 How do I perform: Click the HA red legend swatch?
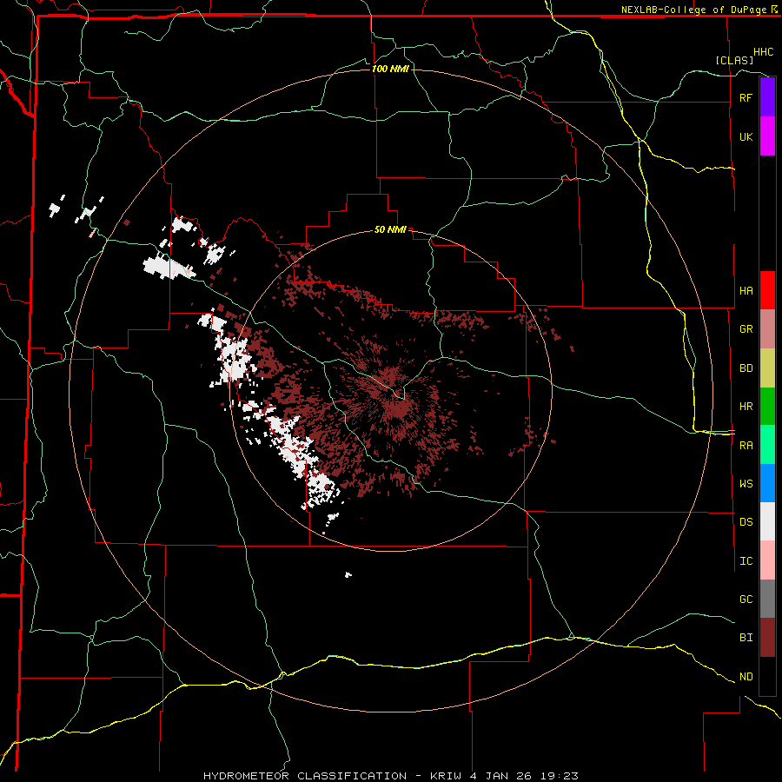pos(767,290)
